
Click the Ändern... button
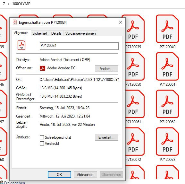(106, 68)
